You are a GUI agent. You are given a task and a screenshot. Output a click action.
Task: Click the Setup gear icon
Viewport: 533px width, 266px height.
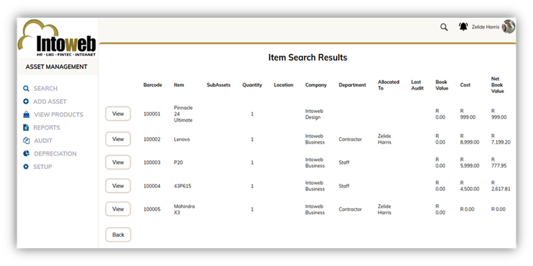pos(26,167)
